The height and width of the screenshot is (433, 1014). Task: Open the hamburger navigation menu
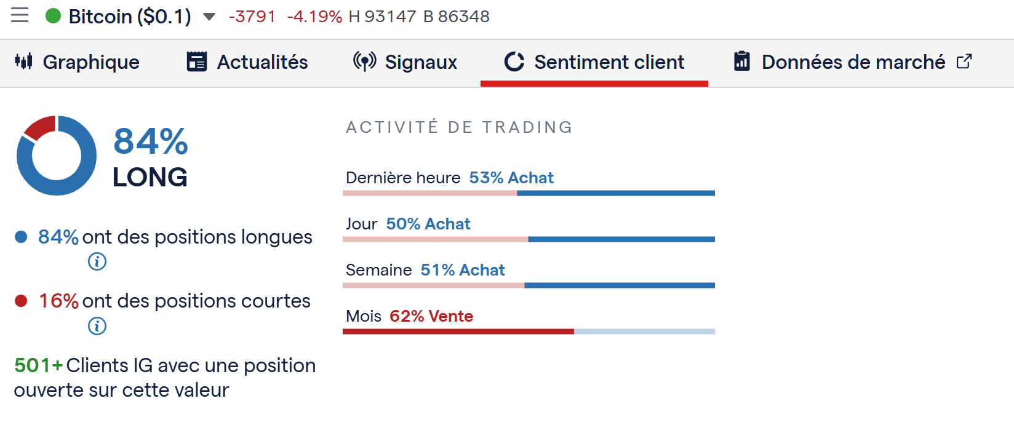click(19, 16)
